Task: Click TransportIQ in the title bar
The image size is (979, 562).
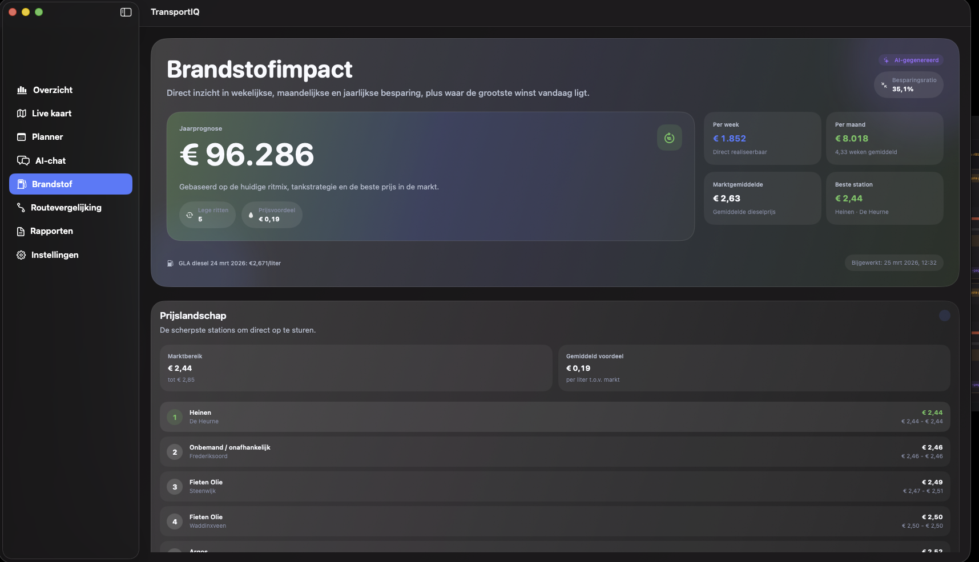Action: pyautogui.click(x=175, y=11)
